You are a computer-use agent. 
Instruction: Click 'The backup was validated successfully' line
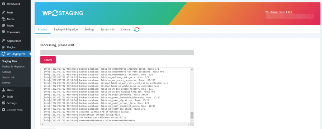[85, 118]
